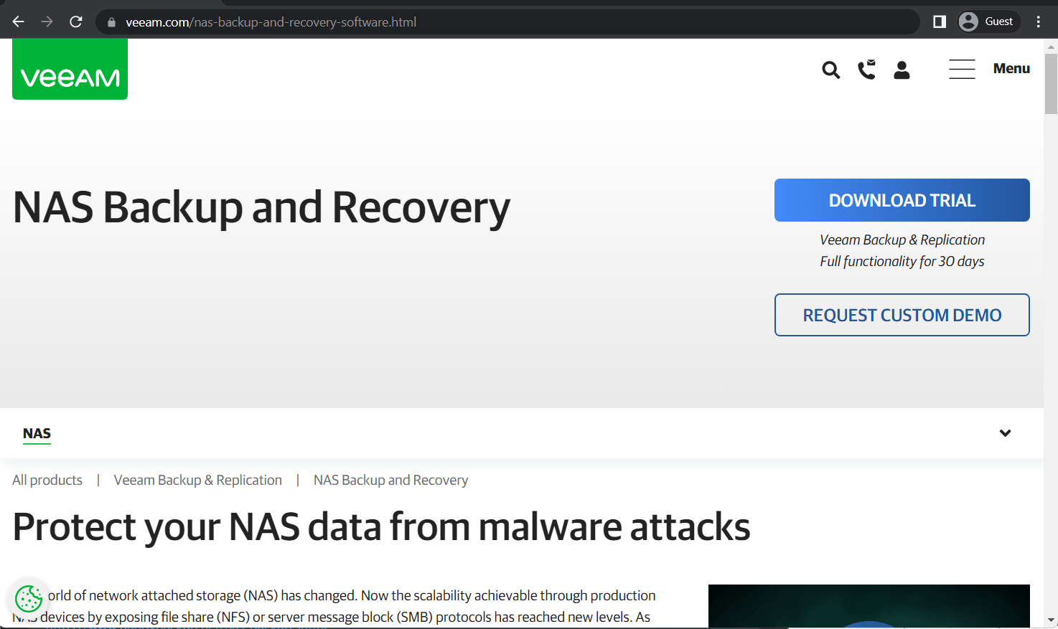Screen dimensions: 1058x629
Task: Open the cookie preferences icon
Action: (28, 600)
